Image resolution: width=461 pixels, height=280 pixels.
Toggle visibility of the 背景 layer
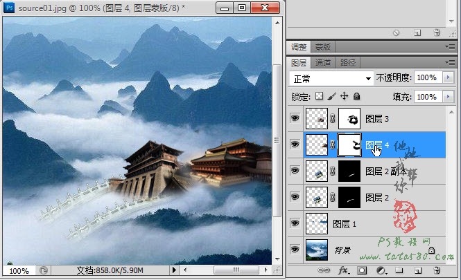295,250
